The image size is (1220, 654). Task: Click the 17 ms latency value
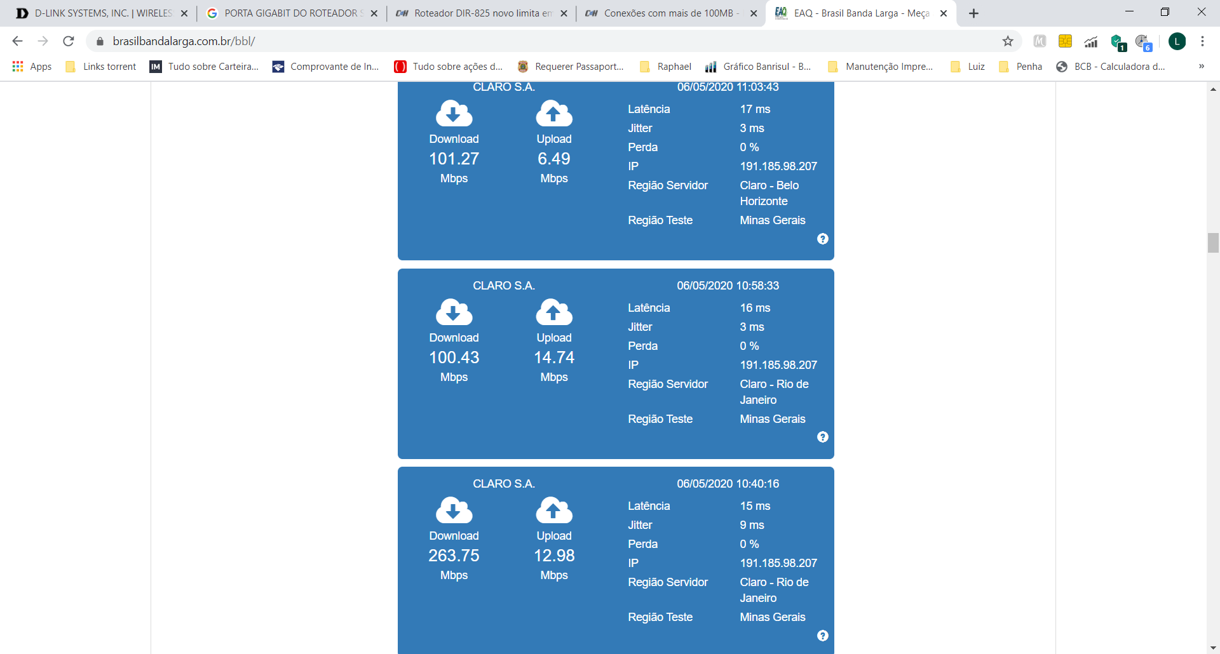(755, 109)
